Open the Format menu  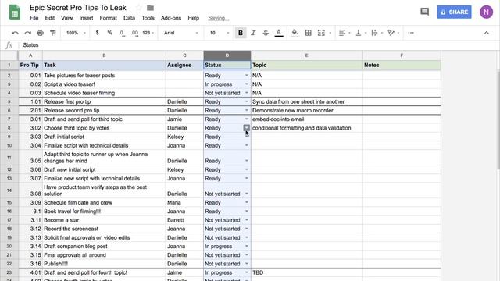[x=109, y=18]
